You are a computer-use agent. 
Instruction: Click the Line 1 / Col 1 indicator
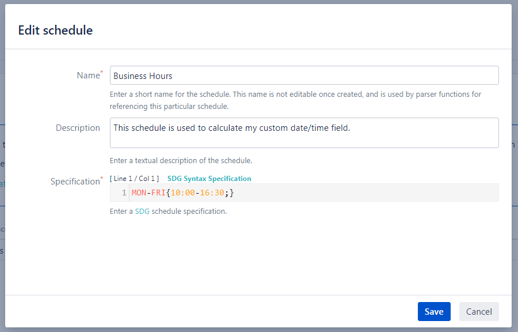coord(134,179)
